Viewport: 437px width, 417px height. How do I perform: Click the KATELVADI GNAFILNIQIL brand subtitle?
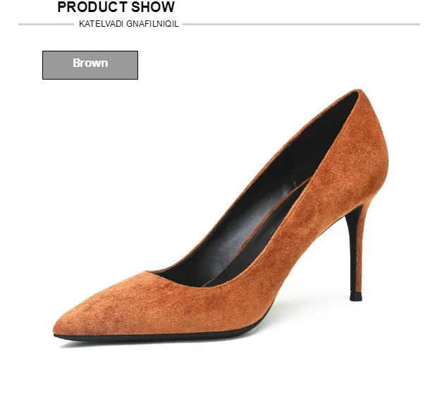128,24
